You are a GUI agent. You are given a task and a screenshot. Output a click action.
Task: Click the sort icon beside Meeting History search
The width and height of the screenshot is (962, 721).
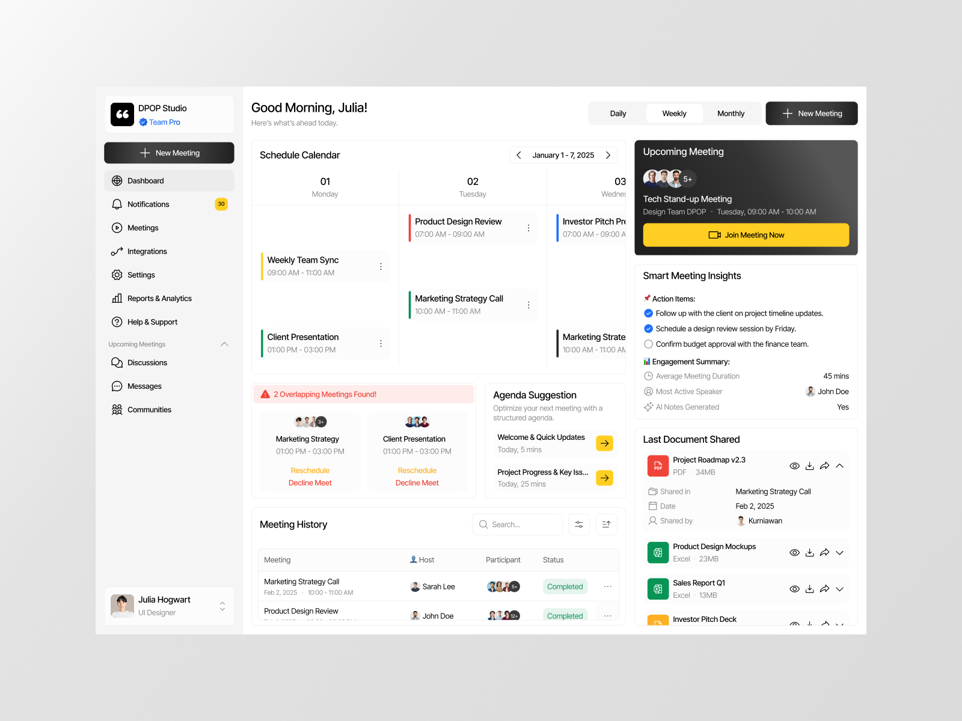point(606,524)
